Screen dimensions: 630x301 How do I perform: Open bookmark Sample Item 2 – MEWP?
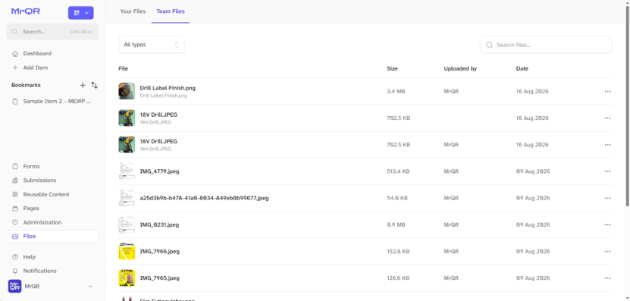coord(57,102)
